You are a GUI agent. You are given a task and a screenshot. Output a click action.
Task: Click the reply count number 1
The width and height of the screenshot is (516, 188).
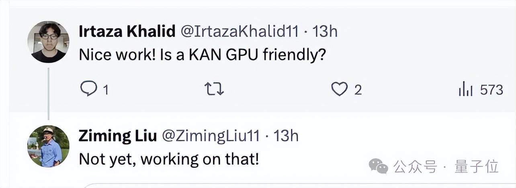pos(106,90)
